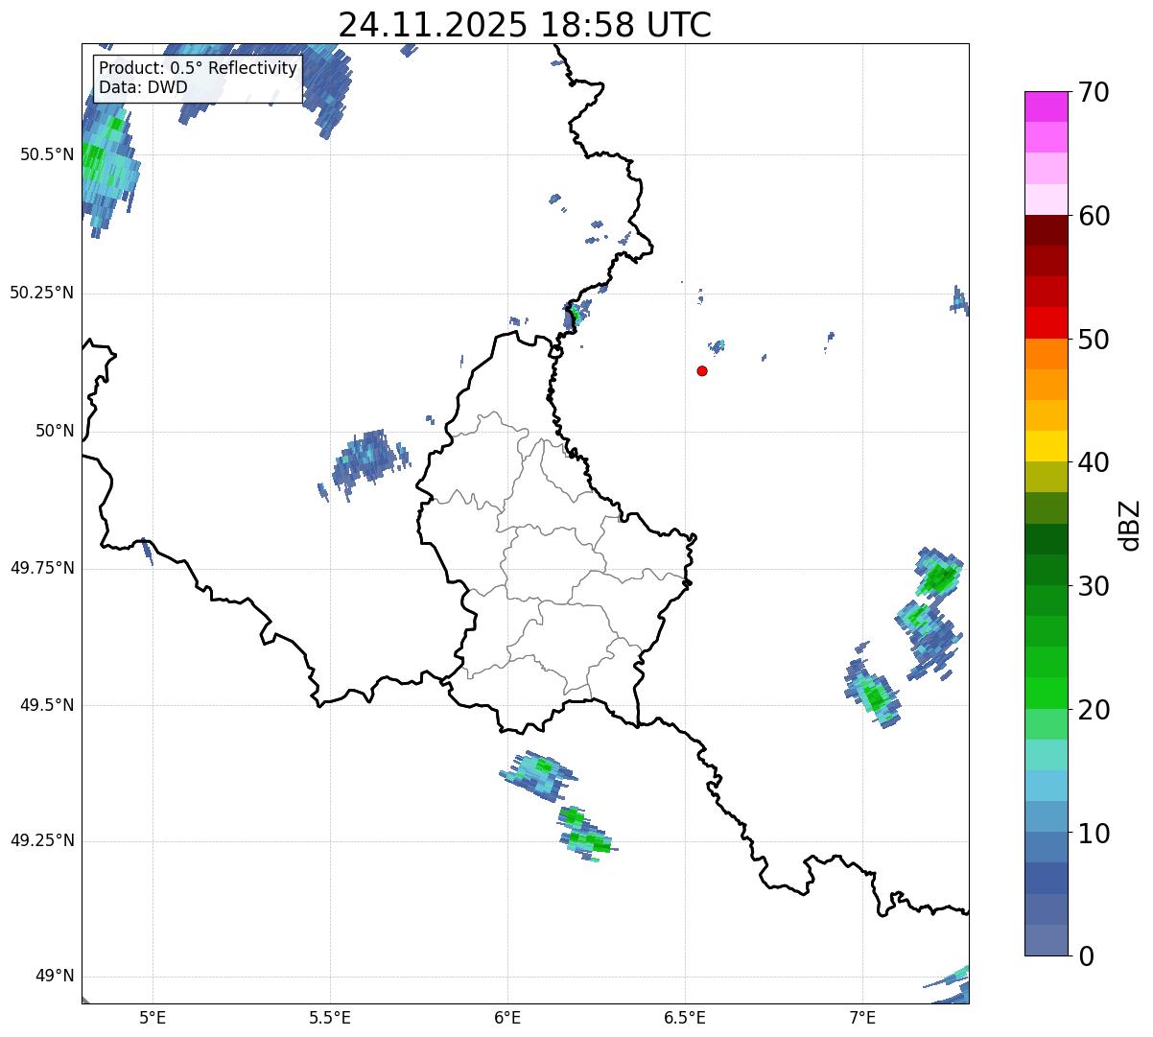Screen dimensions: 1153x1037
Task: Click the colorbar '70' tick label
Action: (1094, 92)
